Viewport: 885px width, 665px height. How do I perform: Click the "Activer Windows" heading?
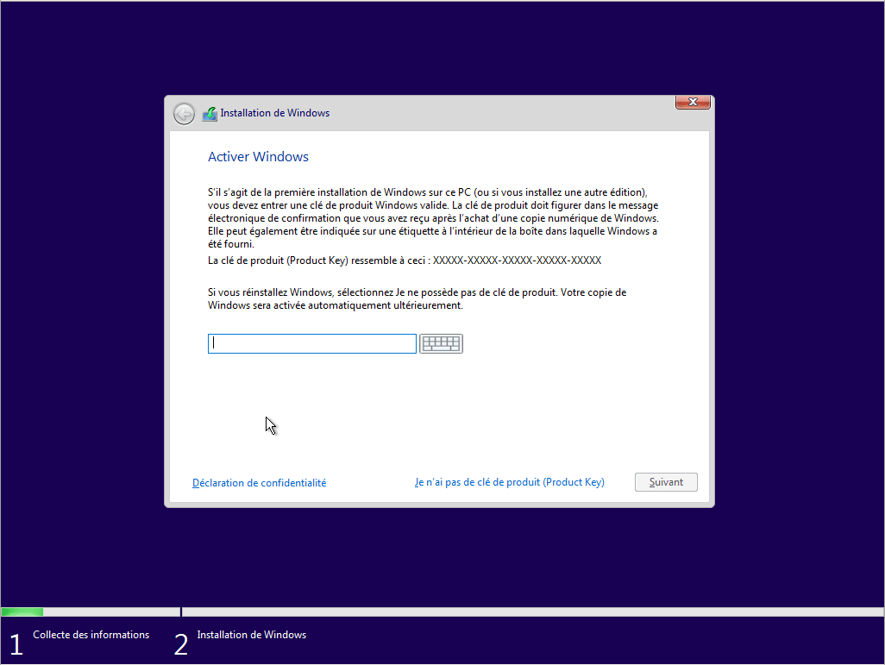pos(258,157)
